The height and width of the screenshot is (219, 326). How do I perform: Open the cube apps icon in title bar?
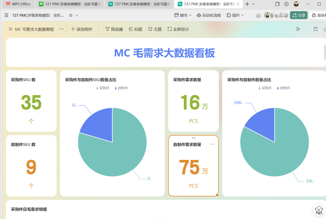click(286, 4)
